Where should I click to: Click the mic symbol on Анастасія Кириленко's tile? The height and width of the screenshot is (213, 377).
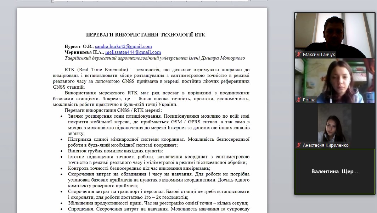299,145
